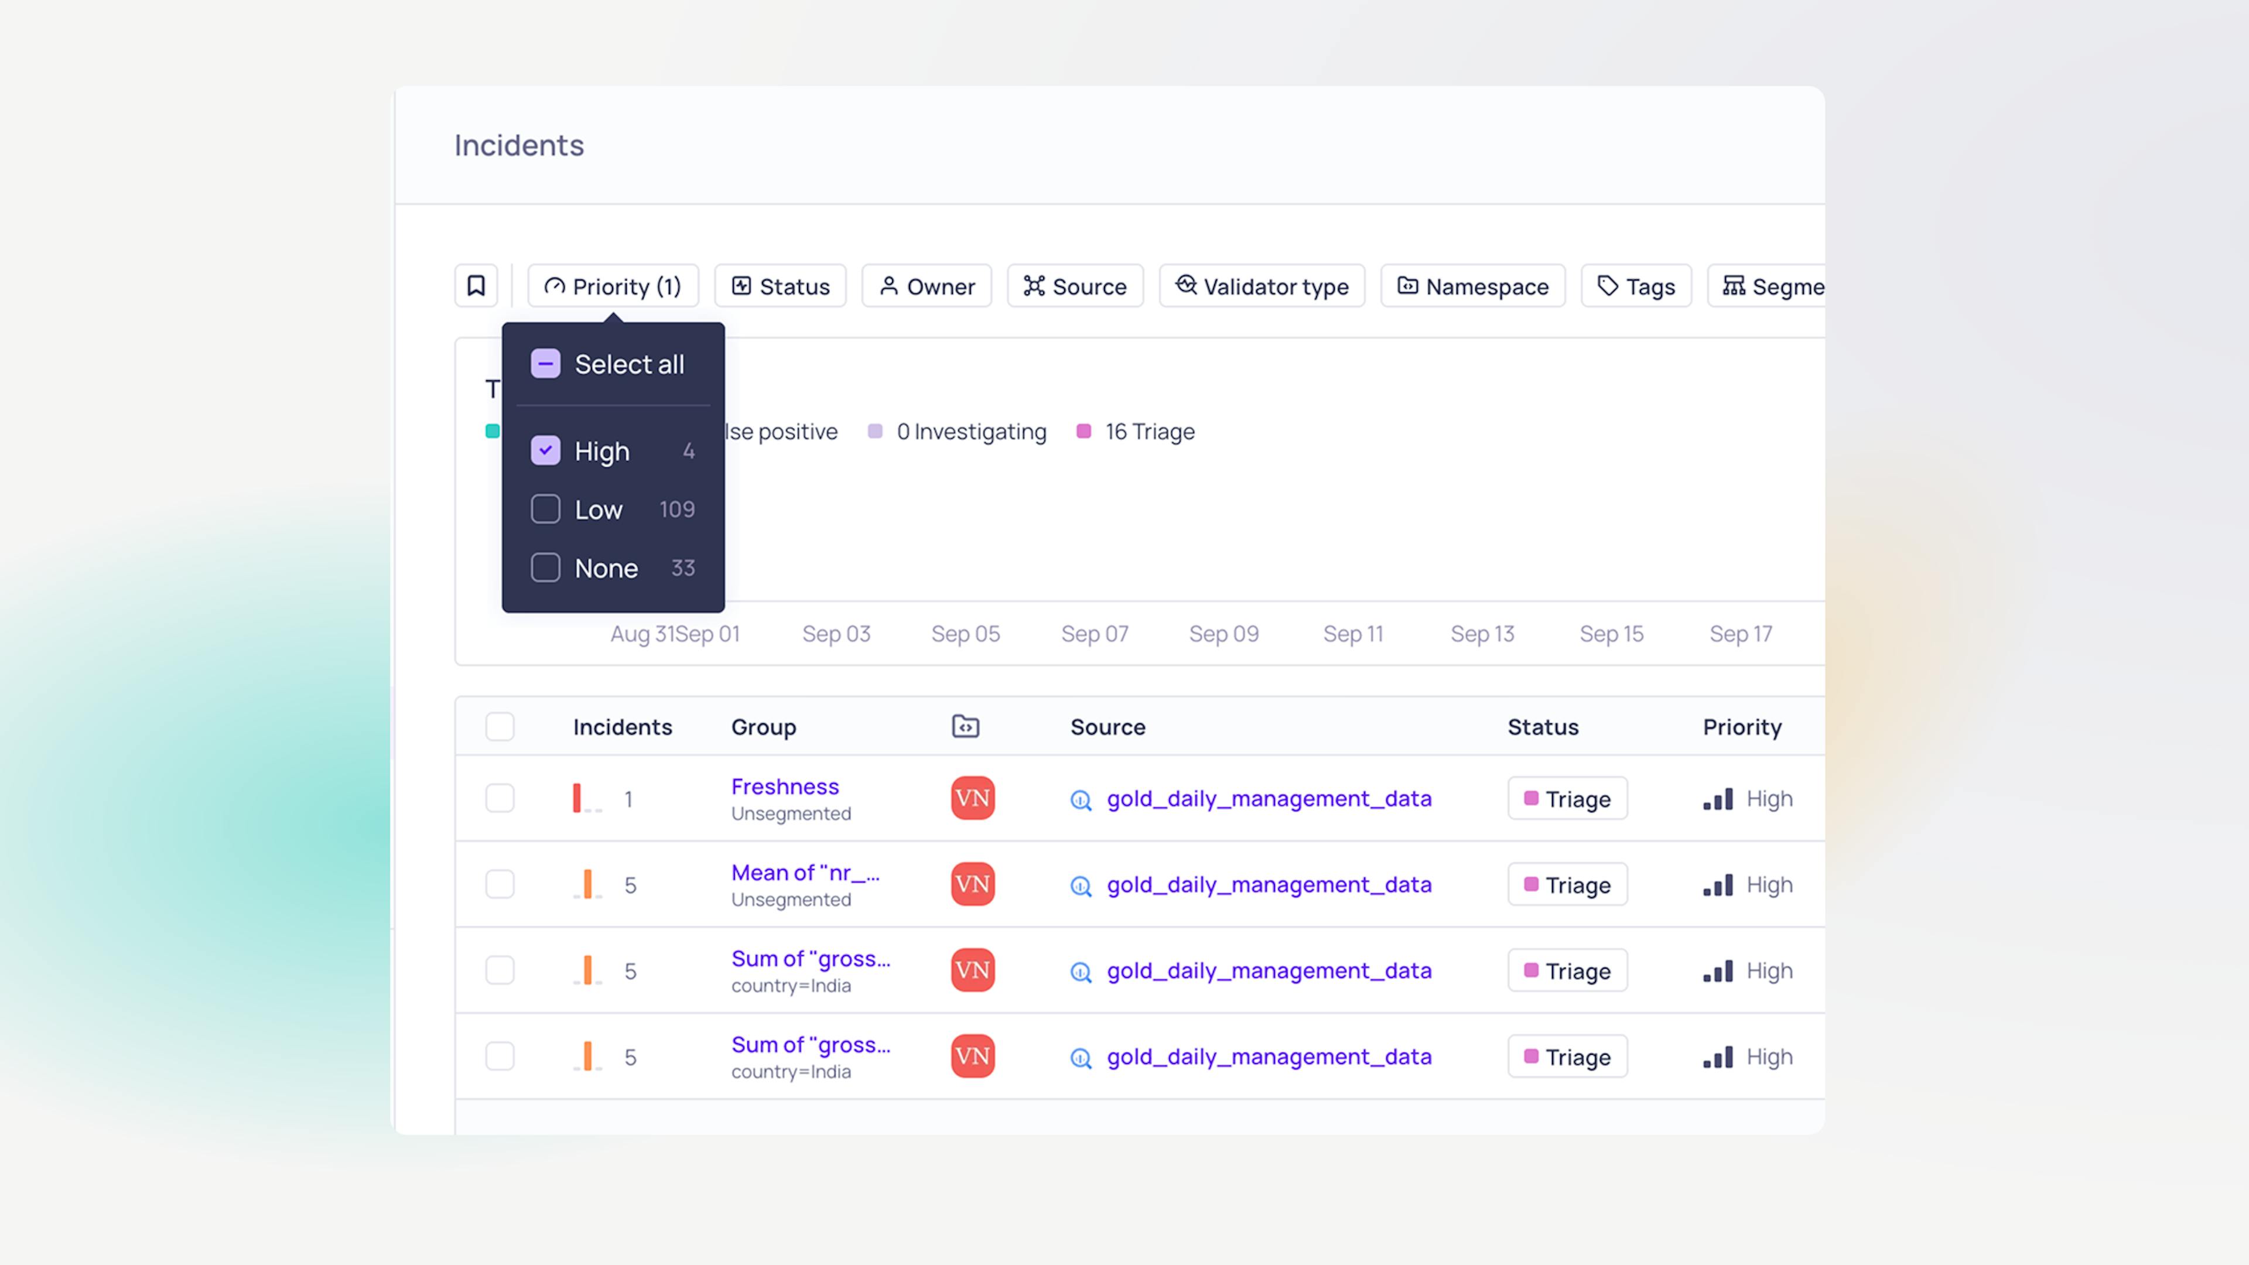Viewport: 2249px width, 1265px height.
Task: Open gold_daily_management_data source in Mean of row
Action: pos(1269,885)
